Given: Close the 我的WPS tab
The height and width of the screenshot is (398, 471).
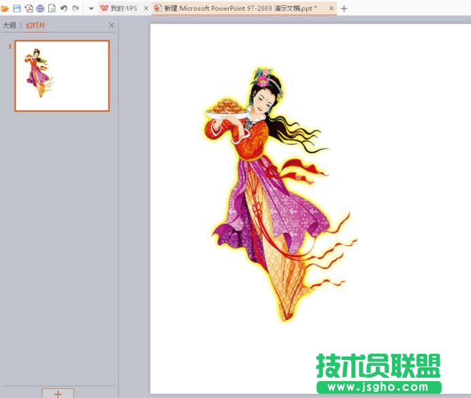Looking at the screenshot, I should point(146,8).
